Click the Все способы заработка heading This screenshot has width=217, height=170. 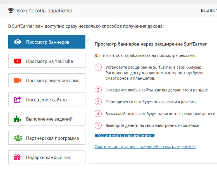click(x=44, y=11)
